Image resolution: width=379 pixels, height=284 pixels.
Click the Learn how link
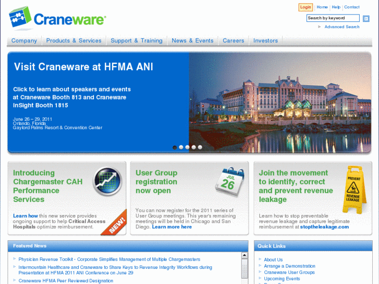tap(26, 216)
